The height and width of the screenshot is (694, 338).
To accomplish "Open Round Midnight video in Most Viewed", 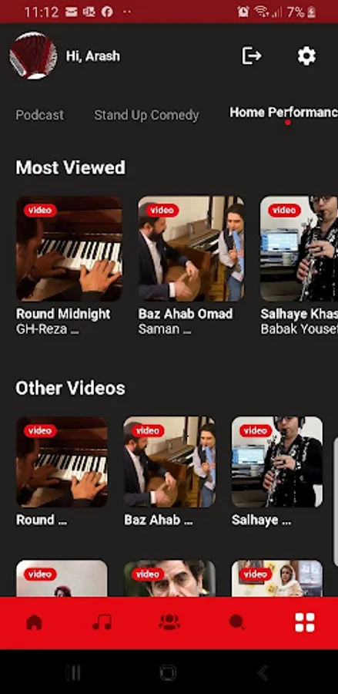I will point(69,249).
